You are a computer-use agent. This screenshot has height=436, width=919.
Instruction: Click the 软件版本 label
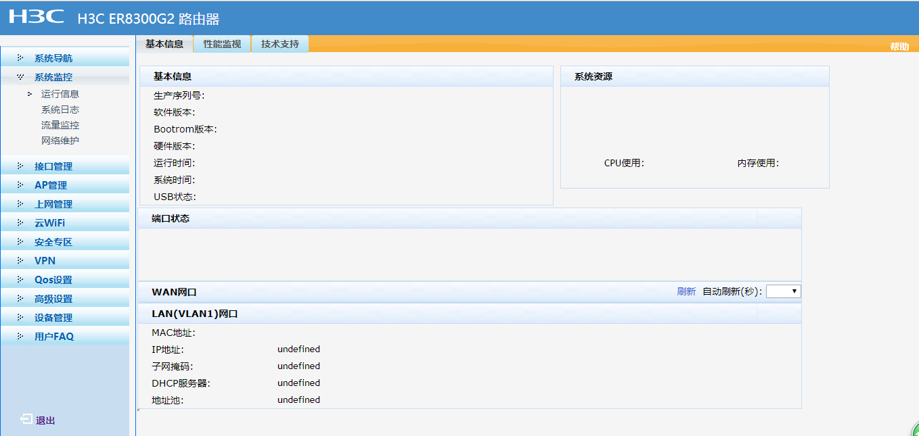click(175, 112)
